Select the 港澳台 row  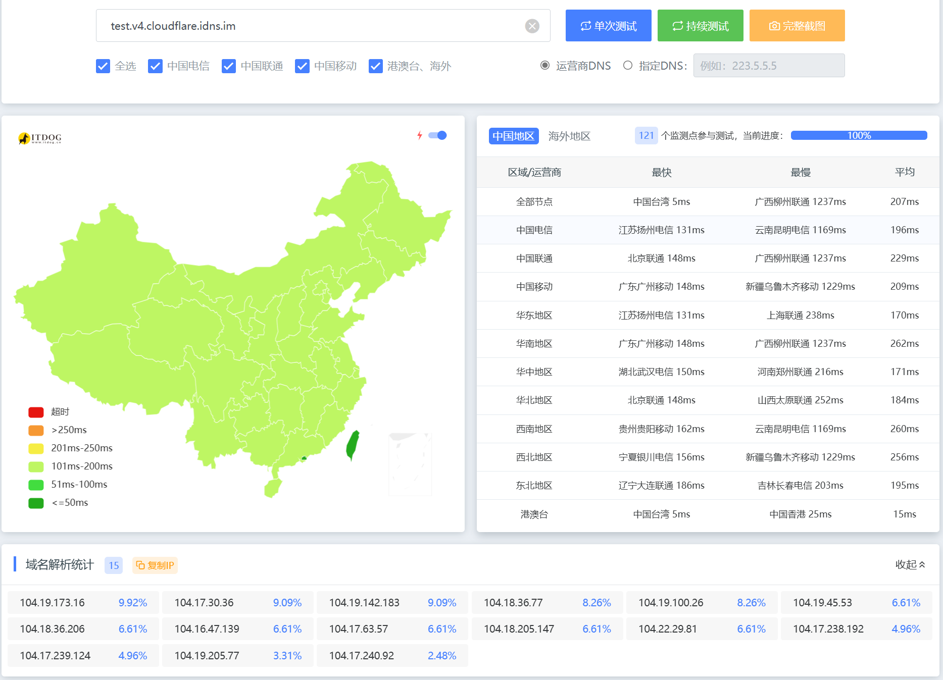(708, 514)
